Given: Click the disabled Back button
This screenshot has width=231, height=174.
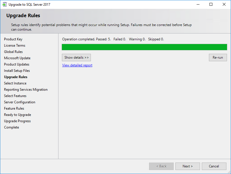Looking at the screenshot, I should tap(161, 166).
